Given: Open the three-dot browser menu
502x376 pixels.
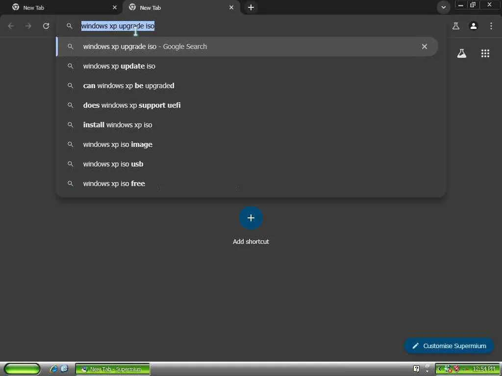Looking at the screenshot, I should click(491, 26).
